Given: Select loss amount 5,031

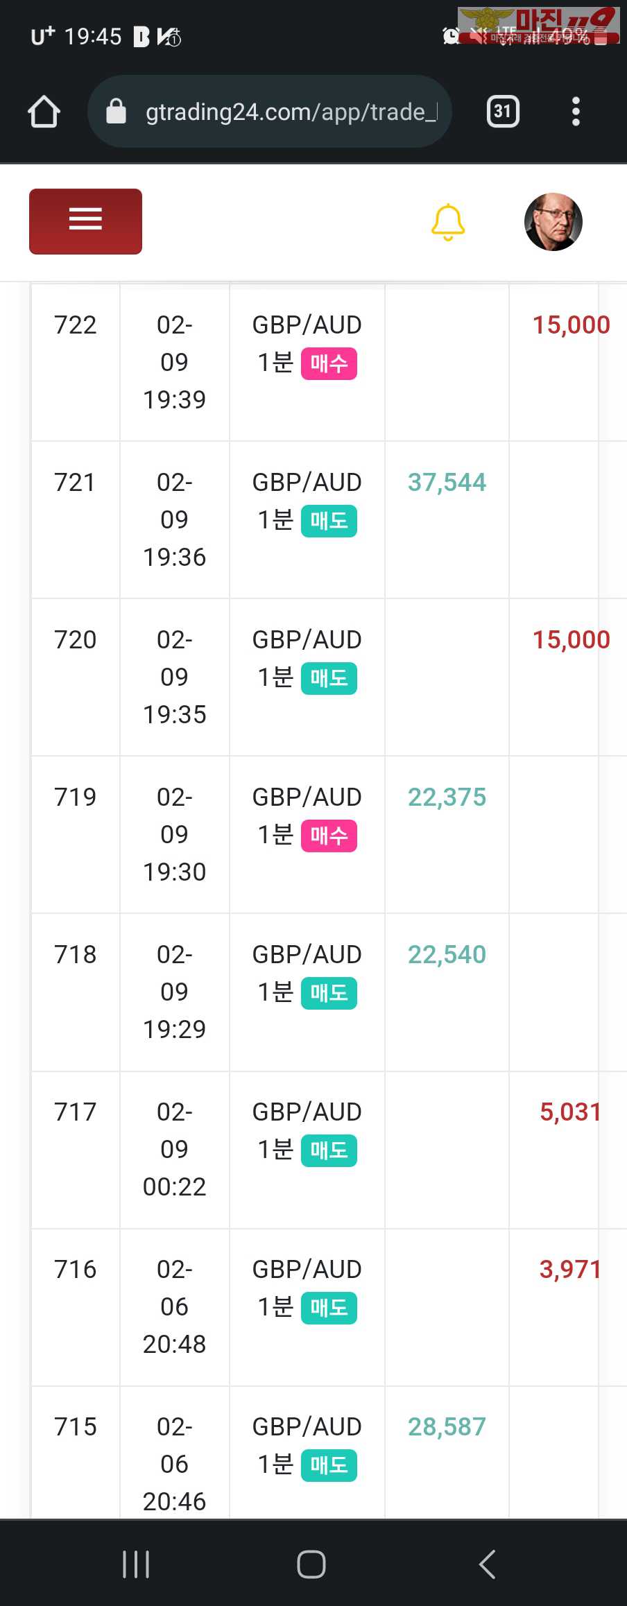Looking at the screenshot, I should pyautogui.click(x=570, y=1112).
